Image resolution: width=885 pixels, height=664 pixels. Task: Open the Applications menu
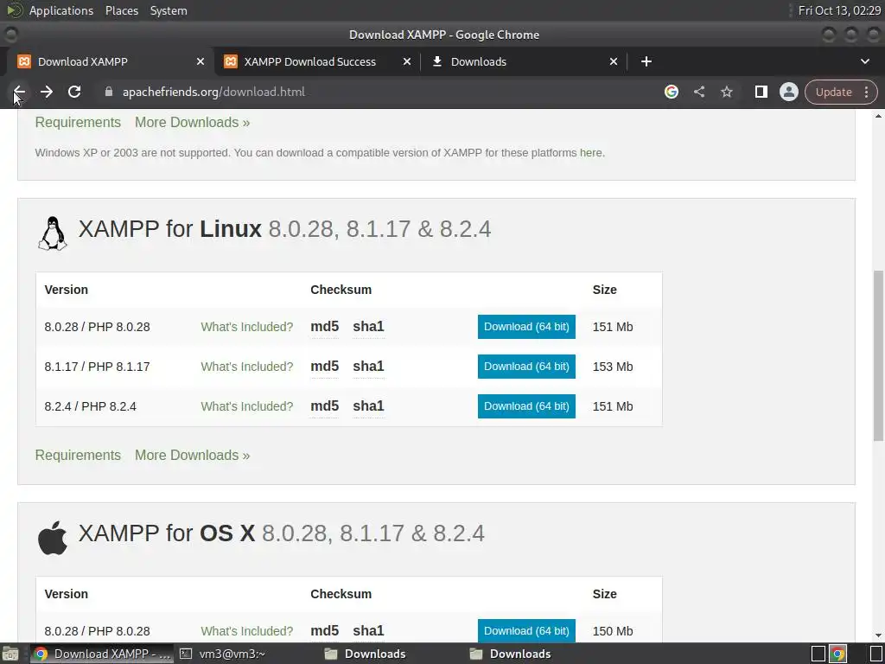pyautogui.click(x=61, y=10)
